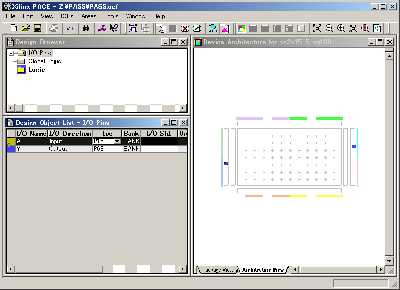Click the I/O Direction column header
The width and height of the screenshot is (400, 290).
[70, 134]
